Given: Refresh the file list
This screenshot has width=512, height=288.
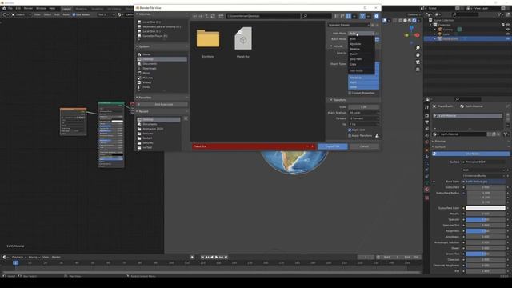Looking at the screenshot, I should coord(213,16).
